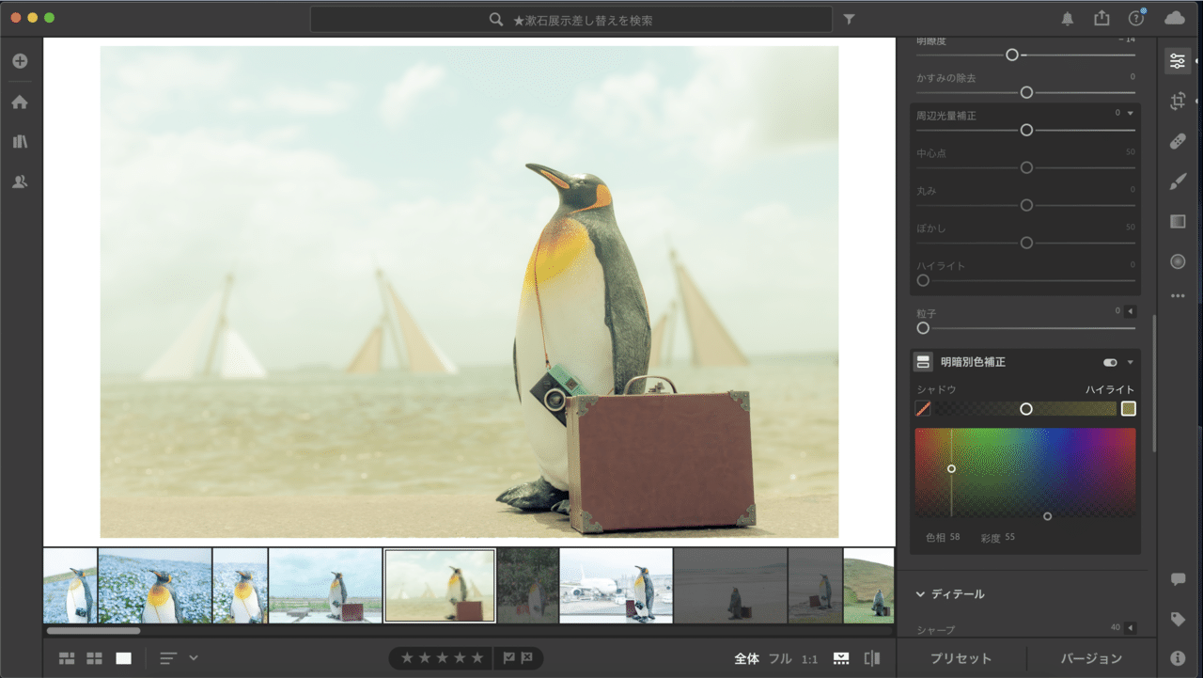Expand the 周辺光量補正 disclosure triangle
The height and width of the screenshot is (678, 1203).
click(x=1131, y=114)
